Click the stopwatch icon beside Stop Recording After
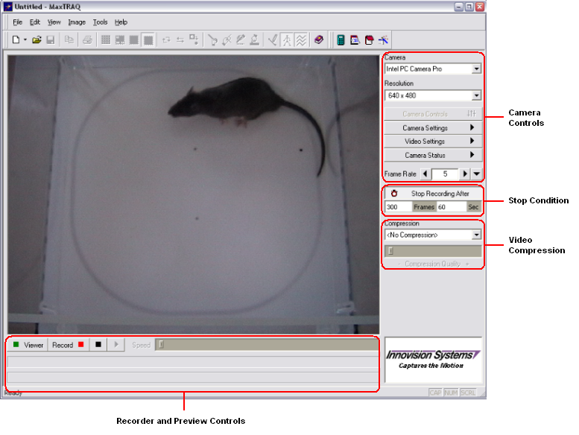This screenshot has width=579, height=435. [x=394, y=194]
